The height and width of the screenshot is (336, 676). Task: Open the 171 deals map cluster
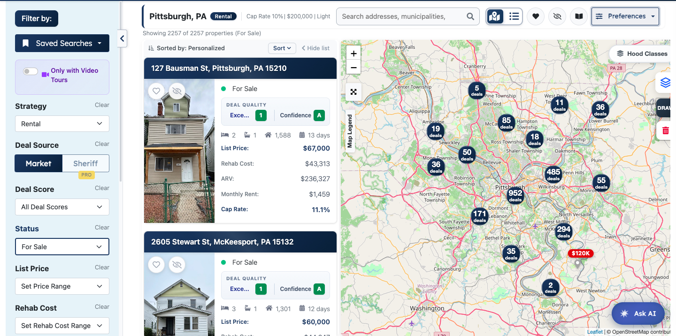(480, 216)
